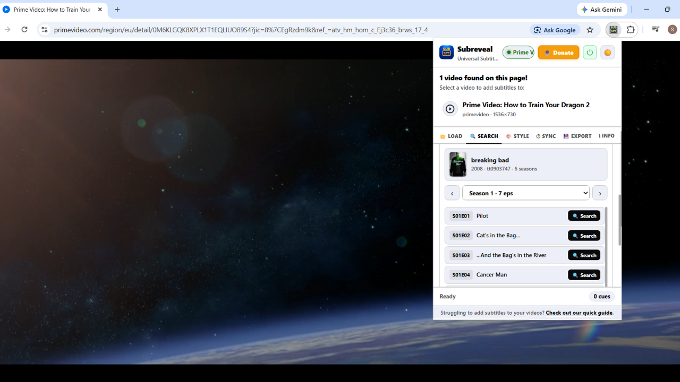Screen dimensions: 680x382
Task: Click the breaking bad poster thumbnail
Action: 458,164
